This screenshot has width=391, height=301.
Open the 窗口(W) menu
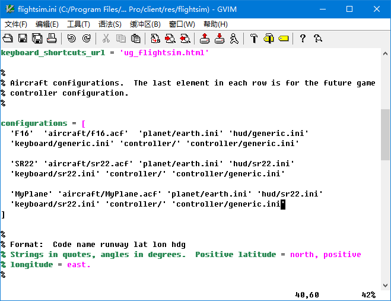182,24
